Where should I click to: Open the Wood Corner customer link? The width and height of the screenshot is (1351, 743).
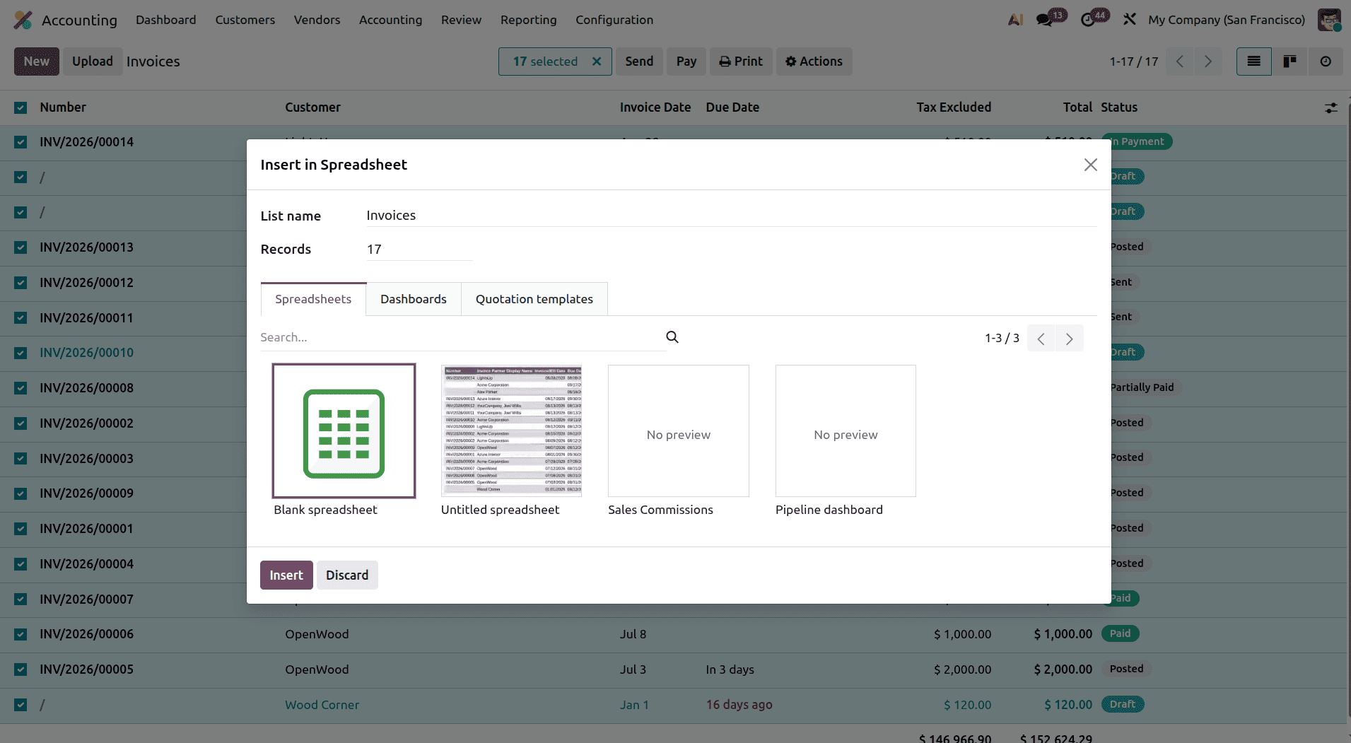(322, 705)
